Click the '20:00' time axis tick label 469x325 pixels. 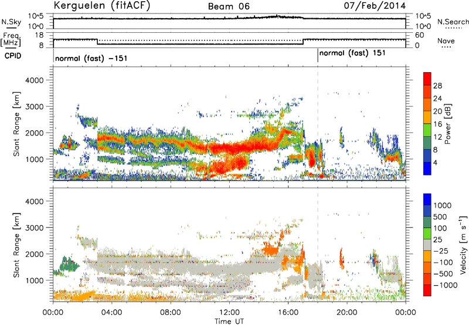[346, 313]
